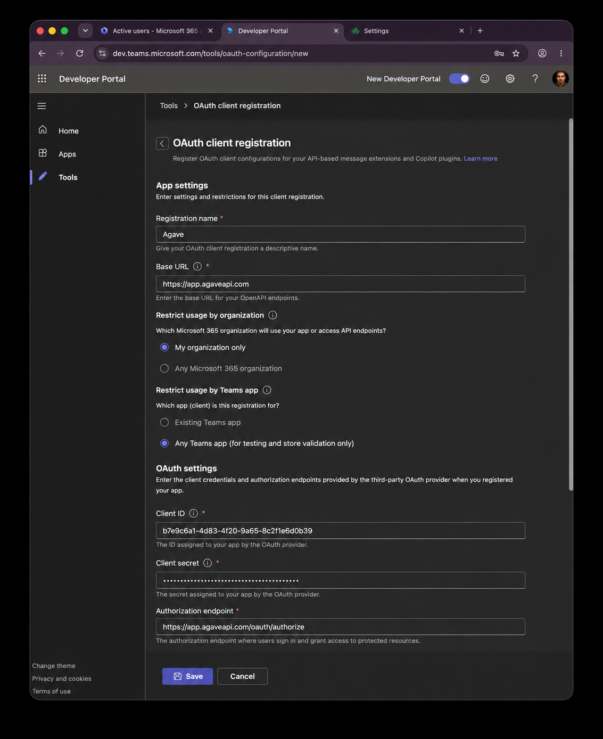Close the Settings browser tab
Viewport: 603px width, 739px height.
pos(461,31)
